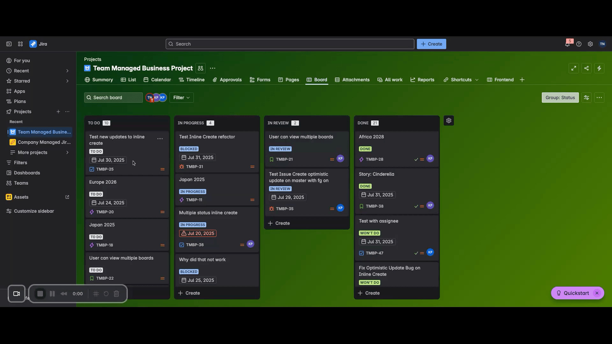The width and height of the screenshot is (612, 344).
Task: Open the TN profile avatar in the top bar
Action: (602, 44)
